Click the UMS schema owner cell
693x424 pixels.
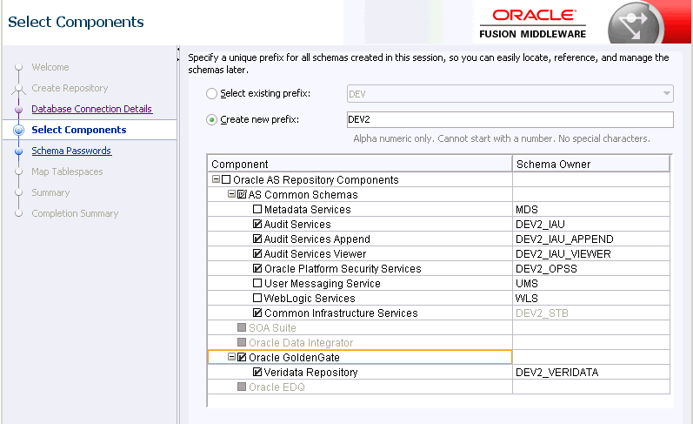tap(591, 283)
